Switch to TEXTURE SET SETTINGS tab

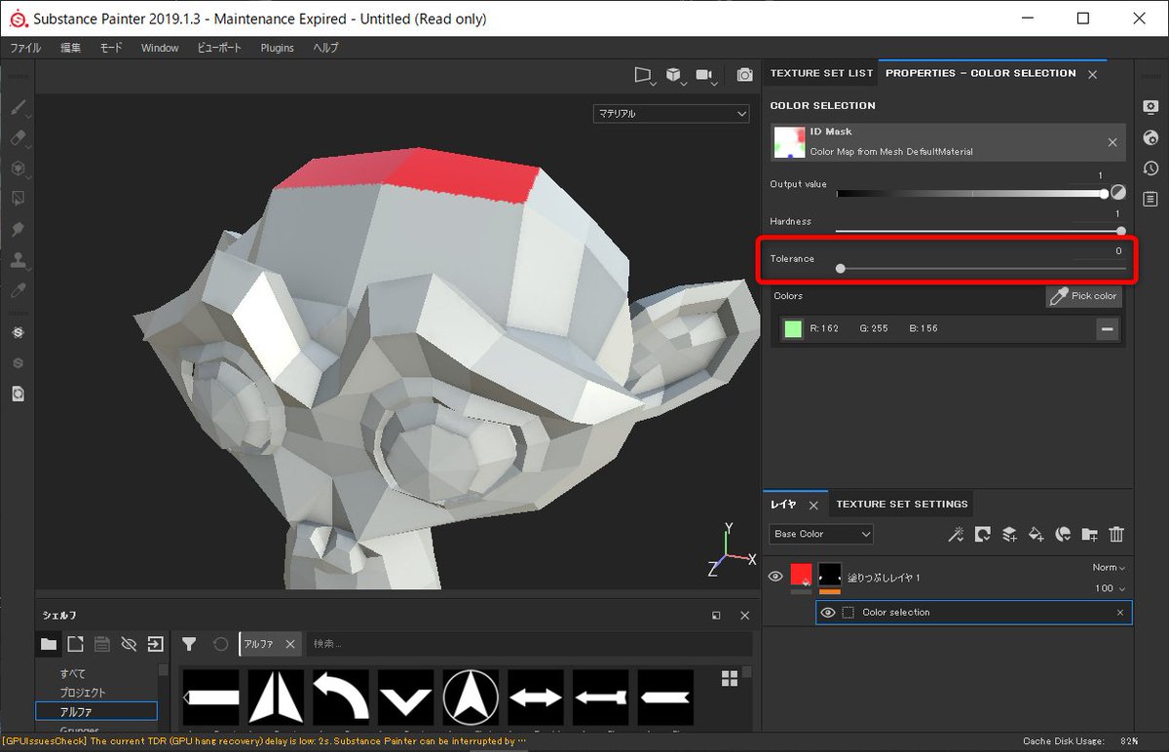pos(902,504)
